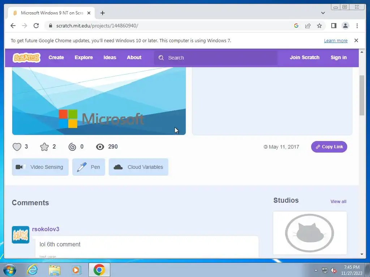This screenshot has height=277, width=370.
Task: Bookmark this tab with the star icon
Action: tap(319, 26)
